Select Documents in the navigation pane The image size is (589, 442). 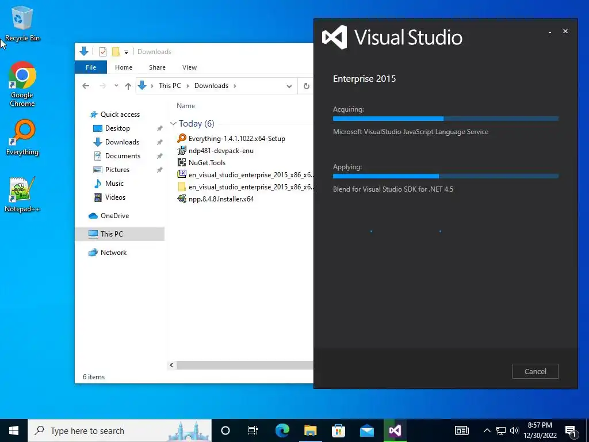pyautogui.click(x=123, y=156)
